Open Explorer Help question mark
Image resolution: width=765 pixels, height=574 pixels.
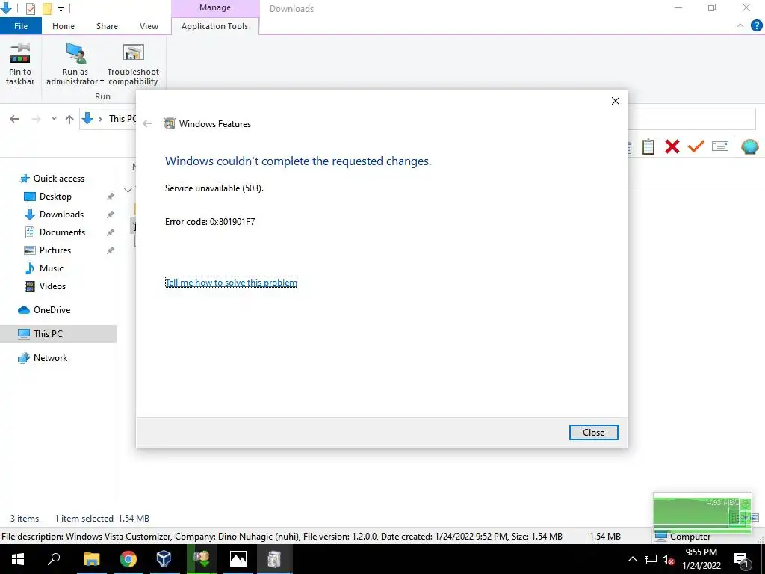pos(756,26)
